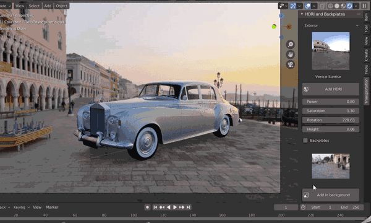Switch to wireframe viewport shading
This screenshot has width=371, height=223.
pyautogui.click(x=330, y=6)
